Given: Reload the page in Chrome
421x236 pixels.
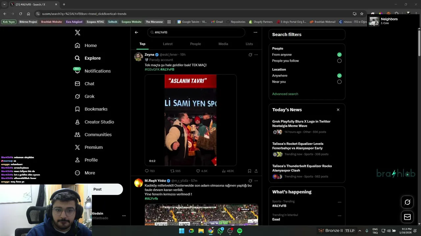Looking at the screenshot, I should (20, 14).
